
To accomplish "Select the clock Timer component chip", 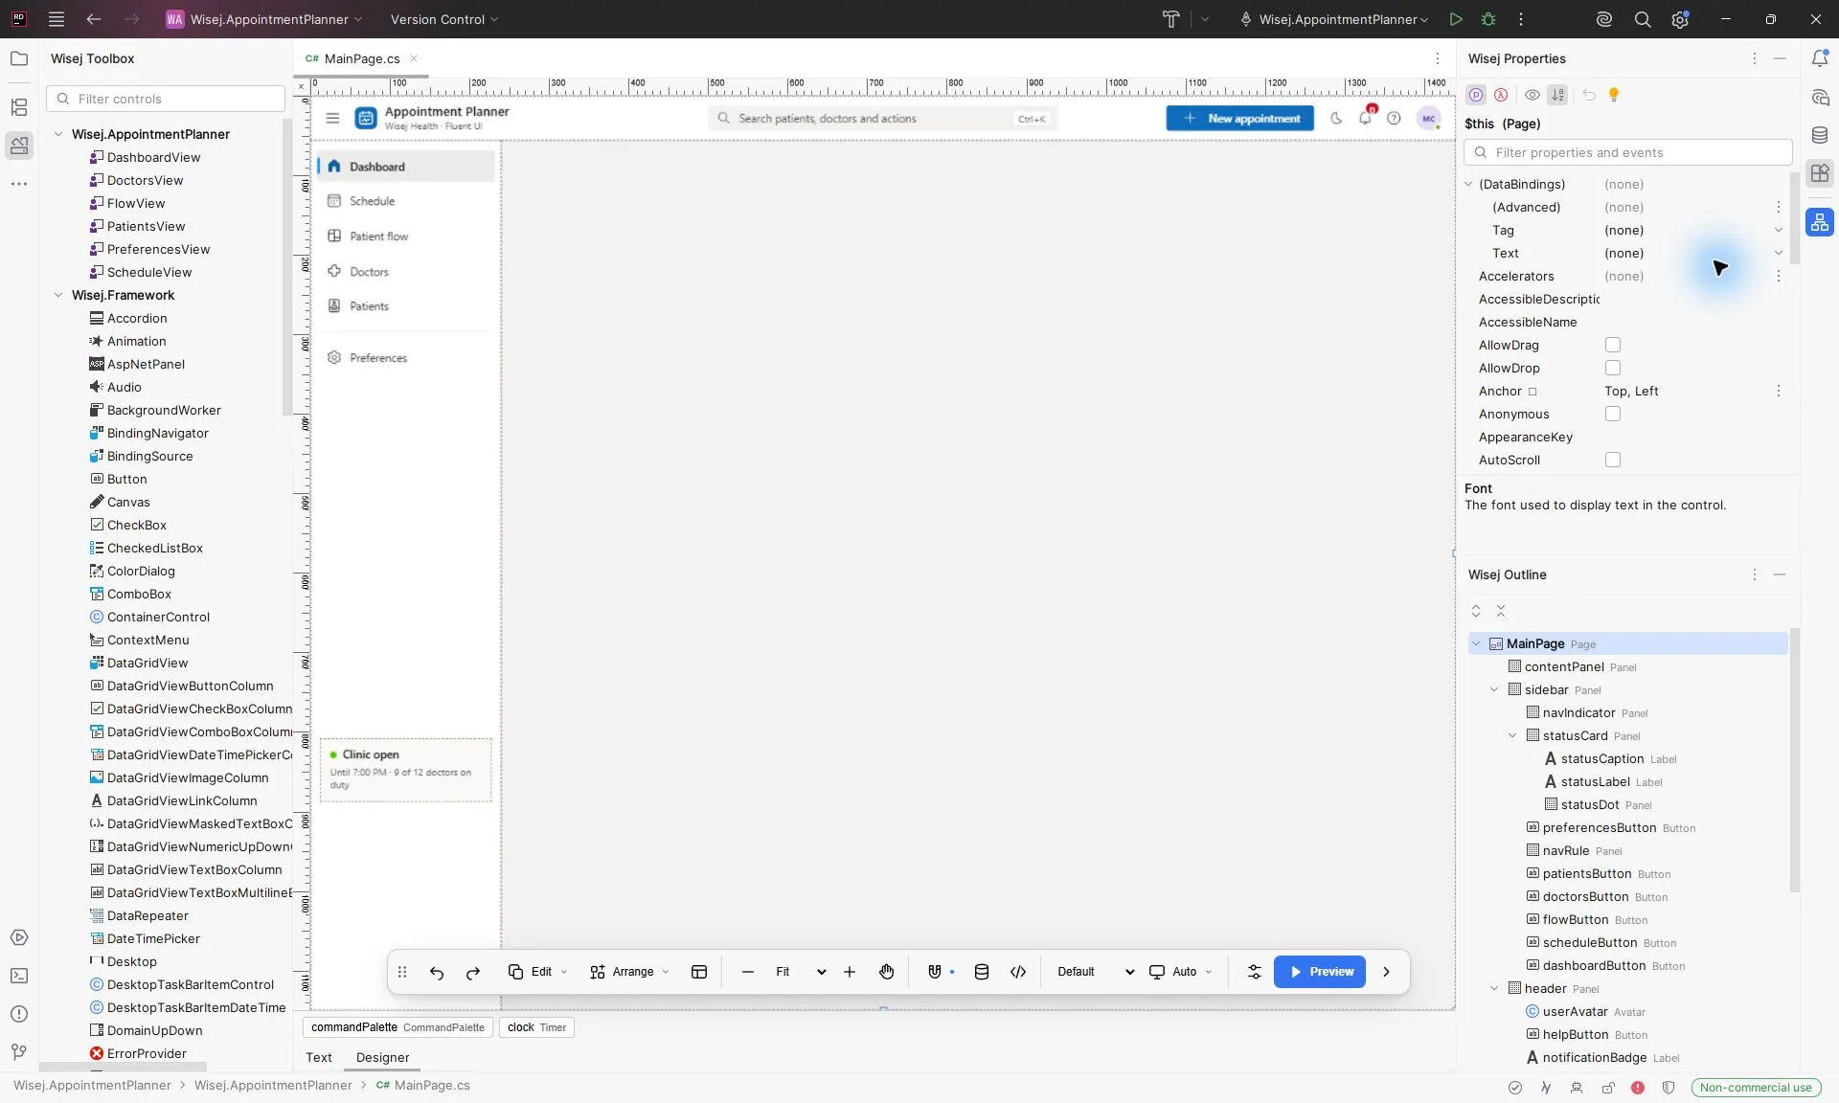I will click(536, 1027).
